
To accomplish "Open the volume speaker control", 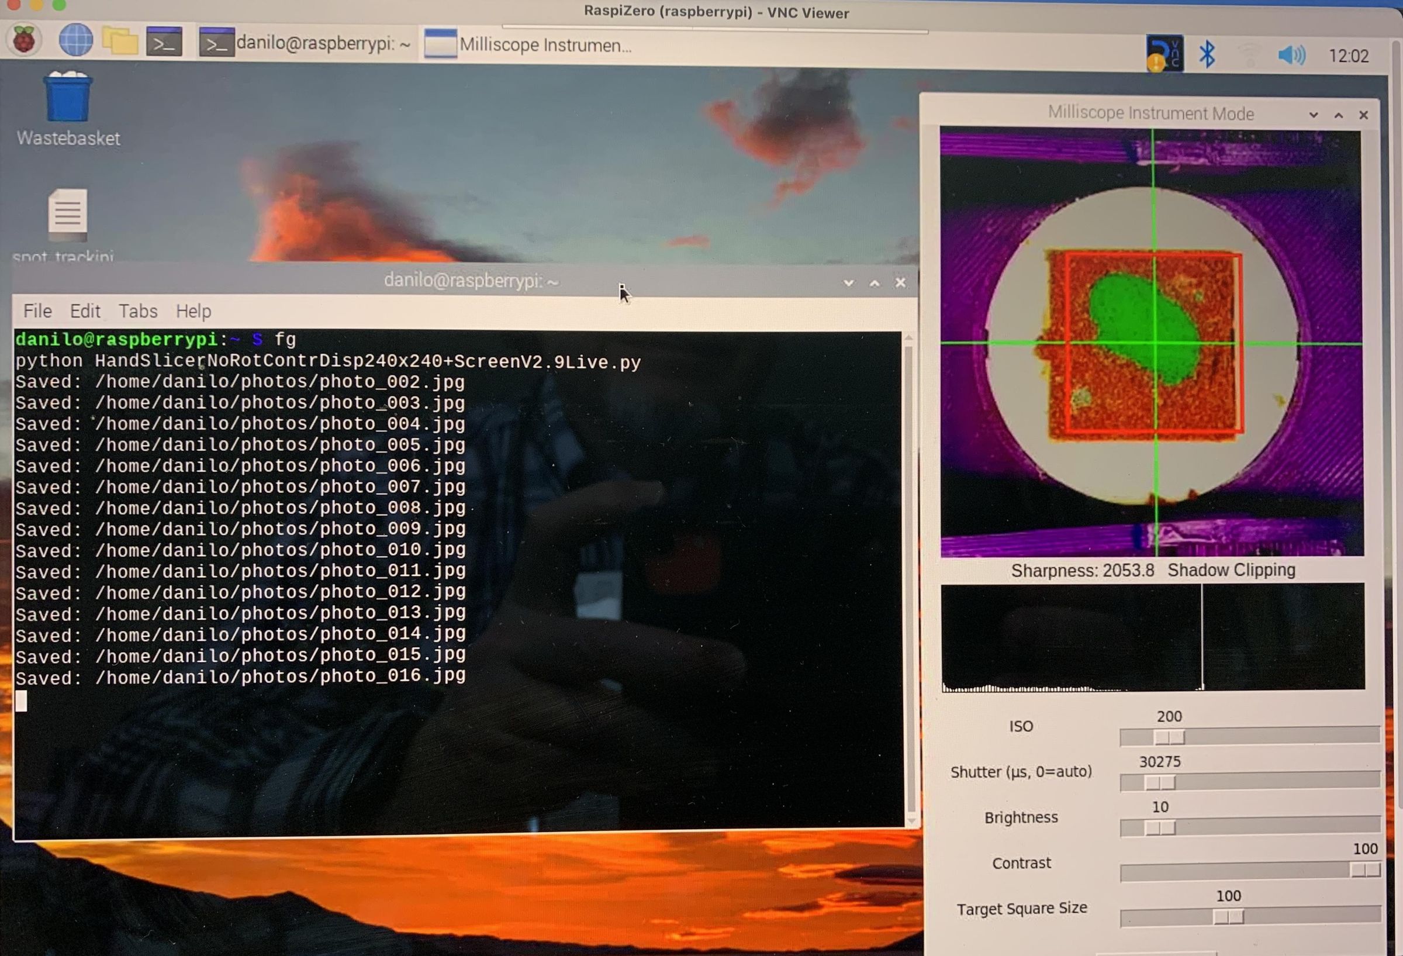I will tap(1292, 56).
